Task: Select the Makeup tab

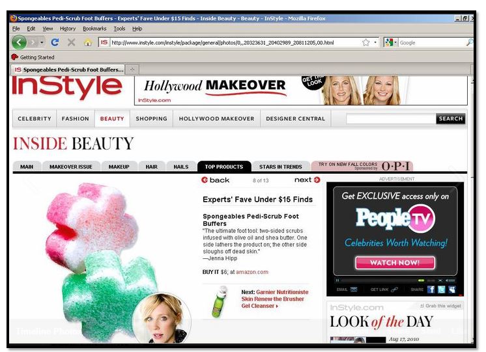Action: pyautogui.click(x=119, y=167)
